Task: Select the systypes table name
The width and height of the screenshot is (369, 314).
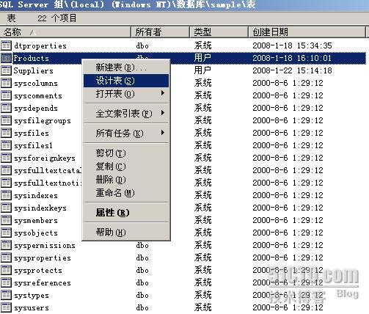Action: (32, 296)
